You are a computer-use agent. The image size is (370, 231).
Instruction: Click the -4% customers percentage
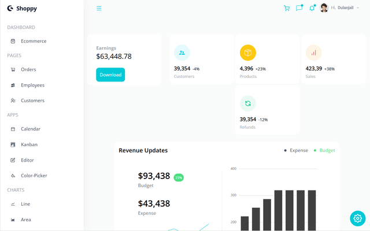point(196,69)
